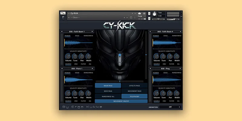Open sample list 808 - Ping
This screenshot has width=242, height=121.
[165, 68]
